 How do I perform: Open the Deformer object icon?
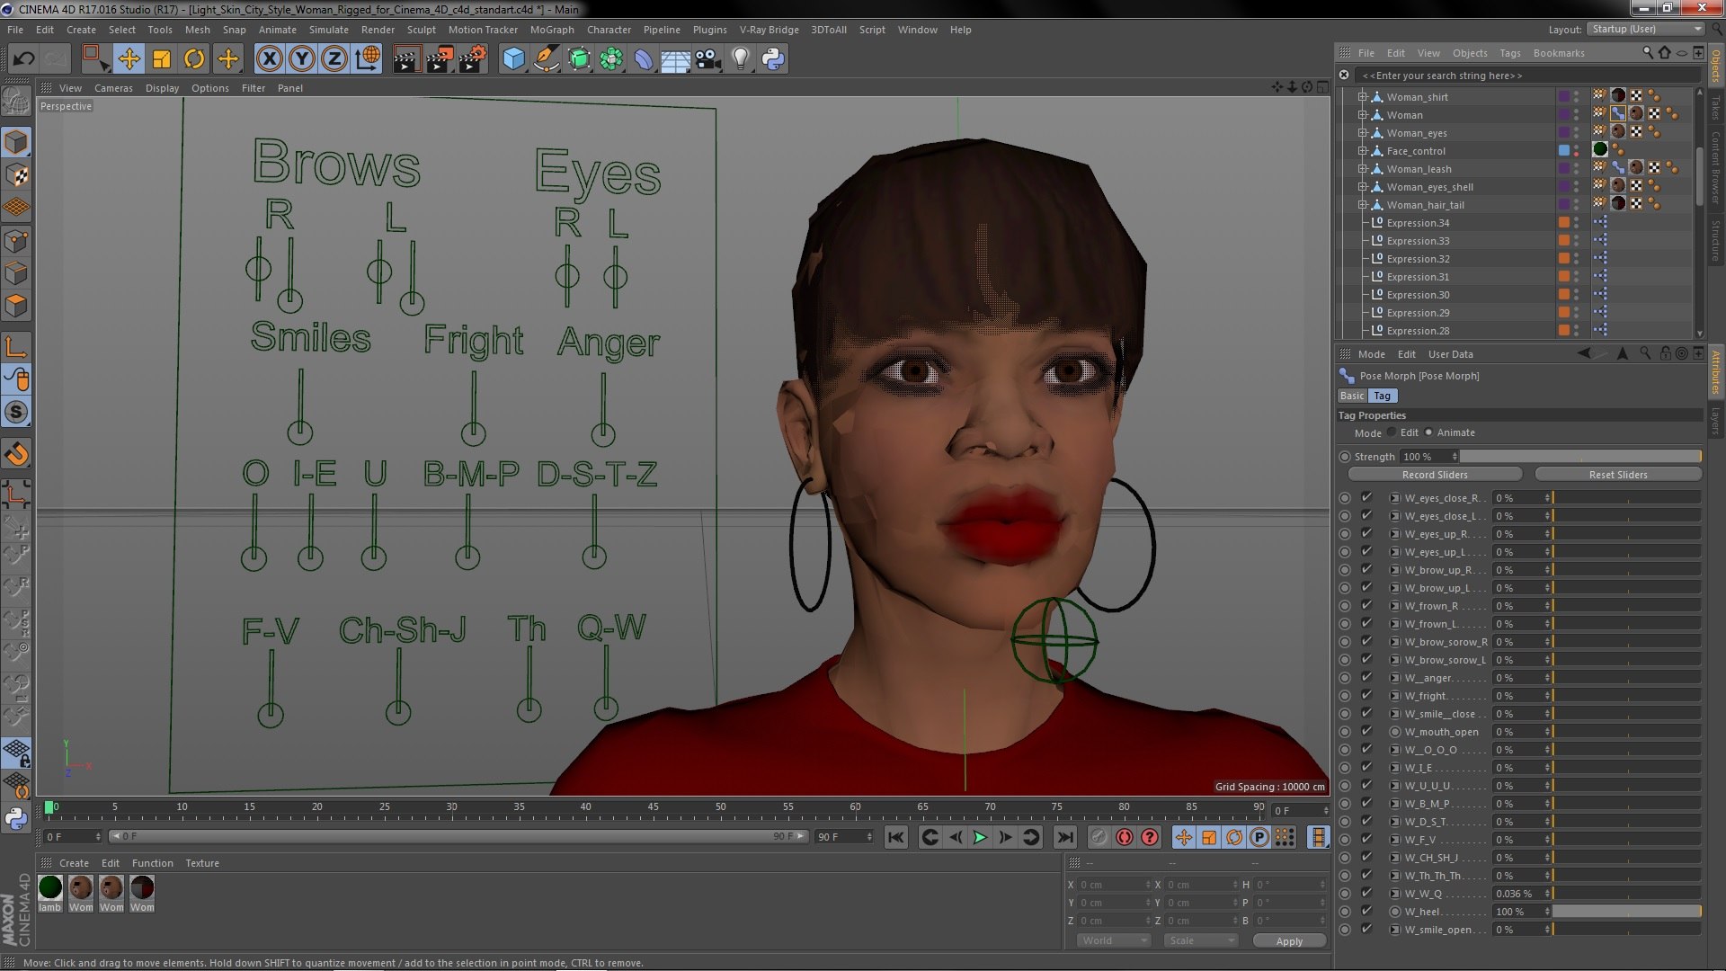[644, 59]
